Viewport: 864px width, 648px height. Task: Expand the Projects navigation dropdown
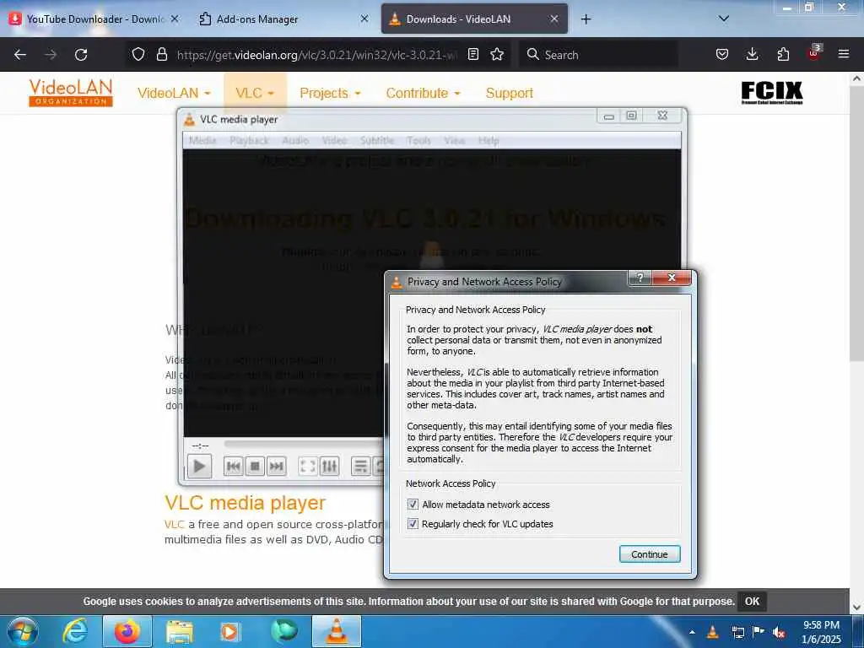(330, 93)
